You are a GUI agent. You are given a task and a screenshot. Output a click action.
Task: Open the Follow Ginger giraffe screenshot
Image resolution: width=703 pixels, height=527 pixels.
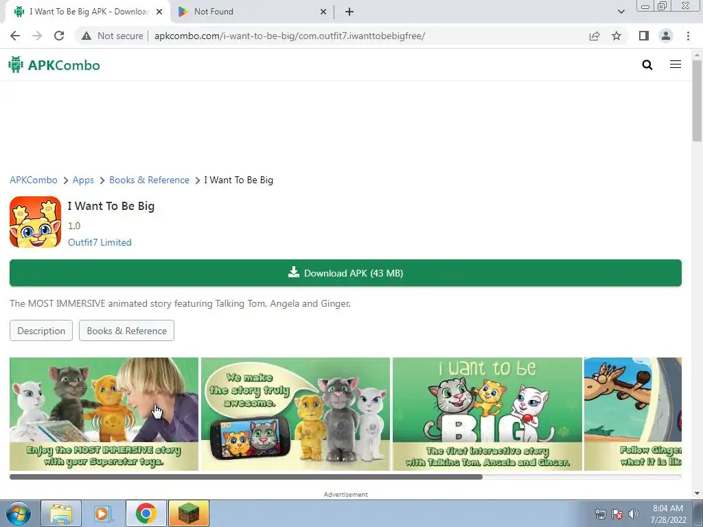632,414
